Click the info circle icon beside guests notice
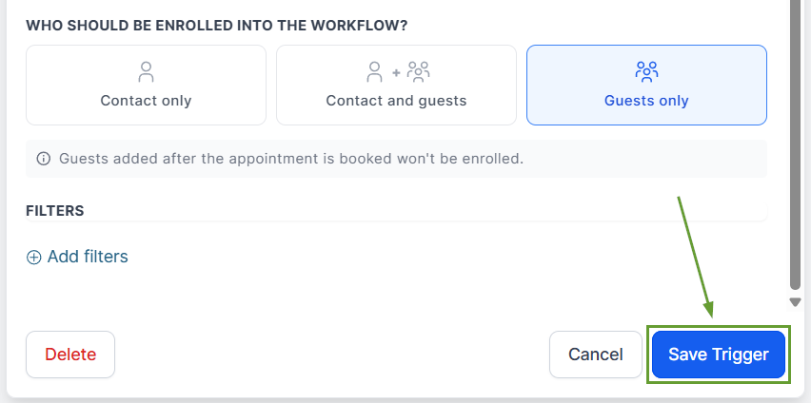The height and width of the screenshot is (403, 811). [43, 159]
